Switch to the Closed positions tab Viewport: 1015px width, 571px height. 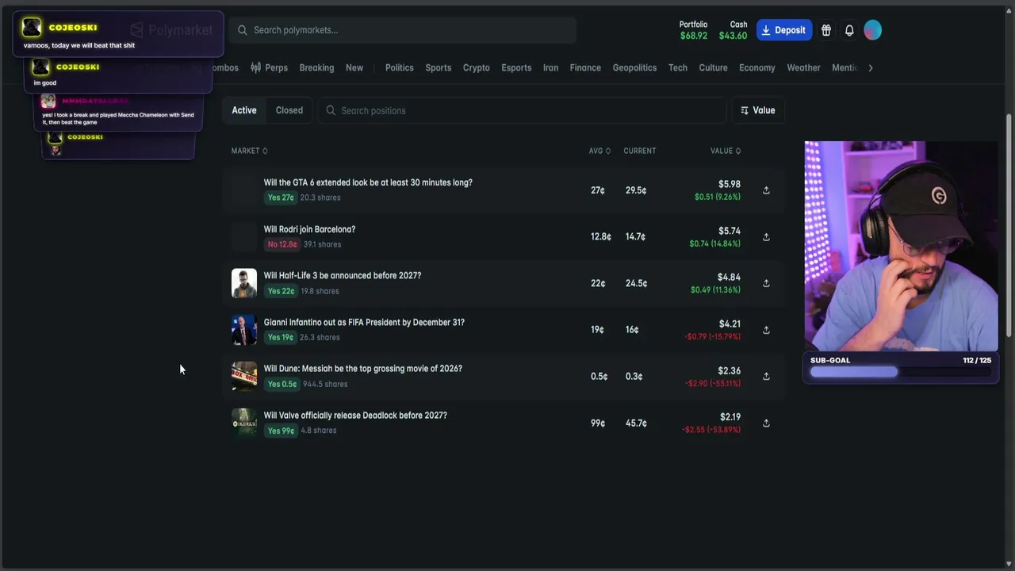click(x=289, y=110)
